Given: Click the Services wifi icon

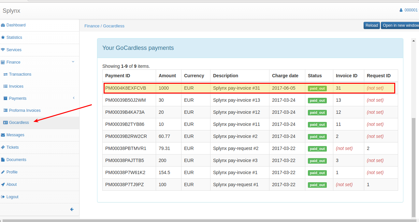Looking at the screenshot, I should [3, 50].
